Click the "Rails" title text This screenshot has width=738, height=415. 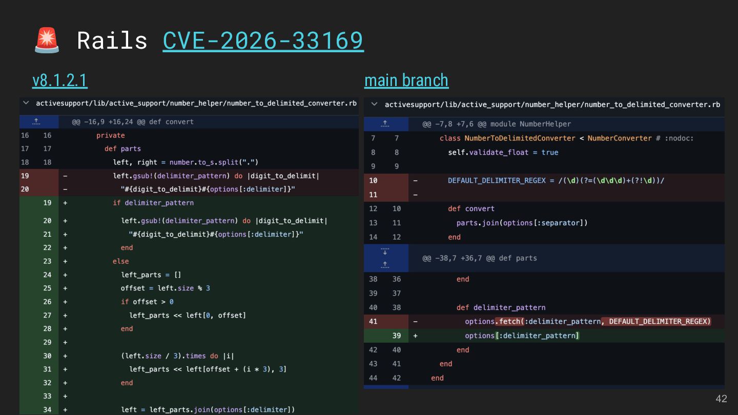112,40
